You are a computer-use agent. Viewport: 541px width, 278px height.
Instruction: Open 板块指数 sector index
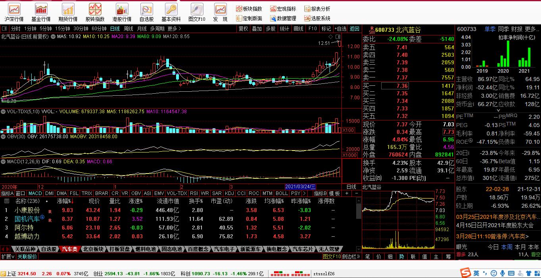pos(249,9)
